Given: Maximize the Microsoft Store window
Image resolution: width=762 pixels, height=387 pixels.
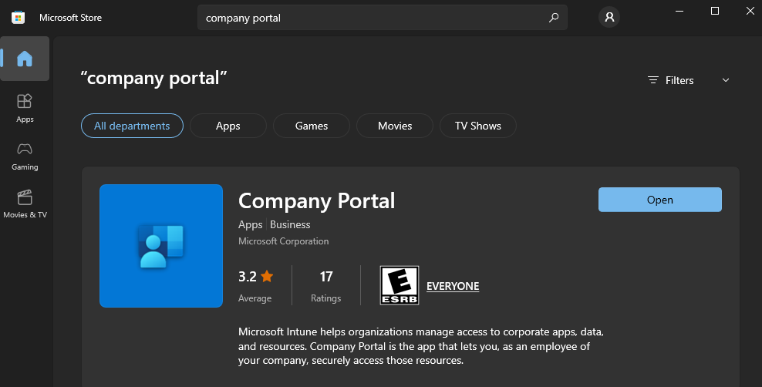Looking at the screenshot, I should (x=715, y=11).
